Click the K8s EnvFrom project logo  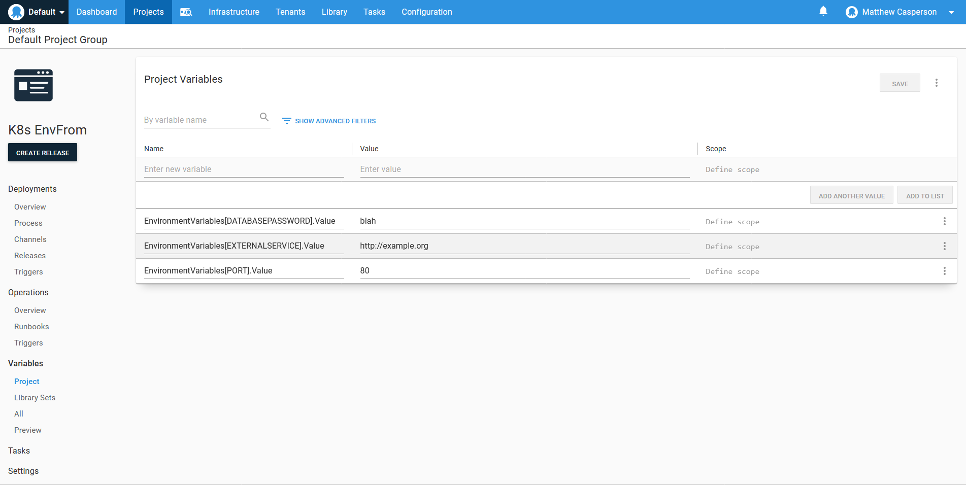click(34, 85)
